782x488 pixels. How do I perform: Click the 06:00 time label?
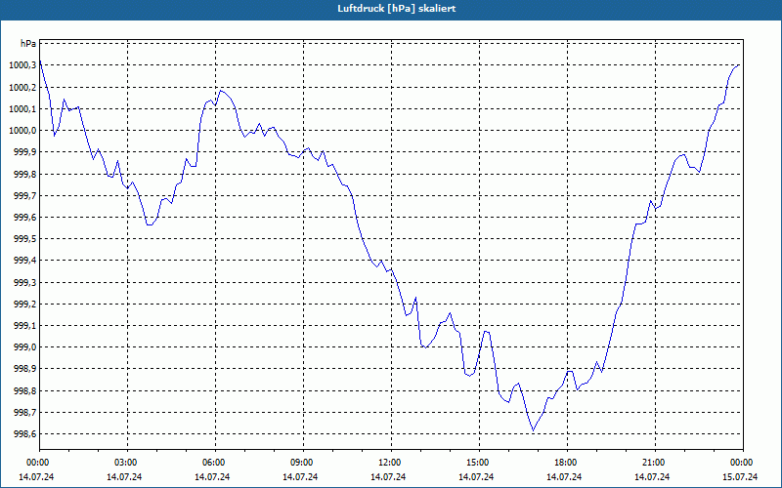point(213,463)
